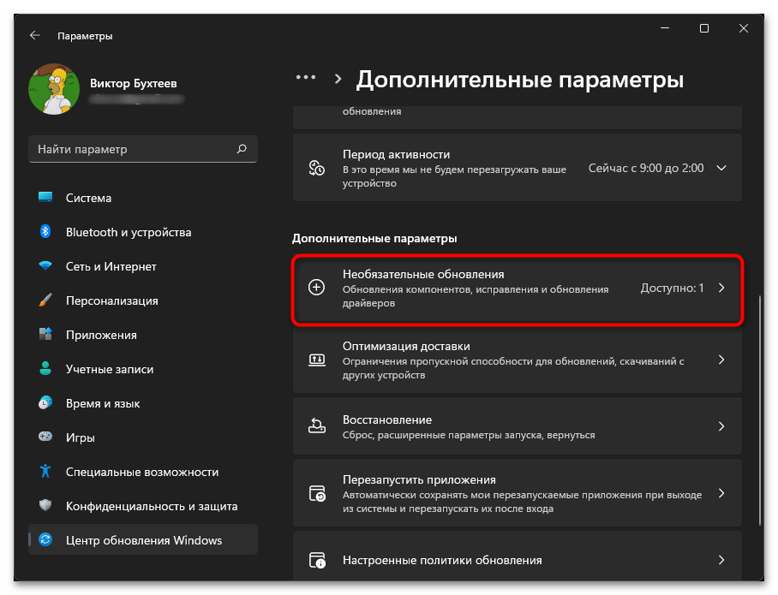Open Оптимизация доставки
778x595 pixels.
[x=518, y=360]
